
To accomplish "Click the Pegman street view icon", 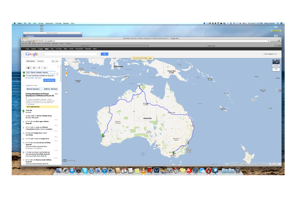I will [66, 74].
